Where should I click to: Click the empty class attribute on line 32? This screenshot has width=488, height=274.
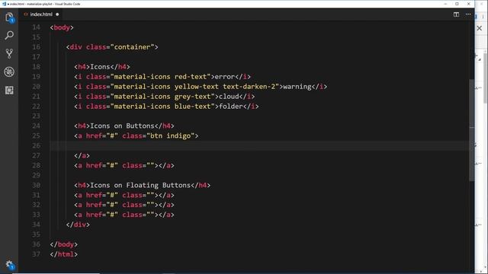point(138,205)
